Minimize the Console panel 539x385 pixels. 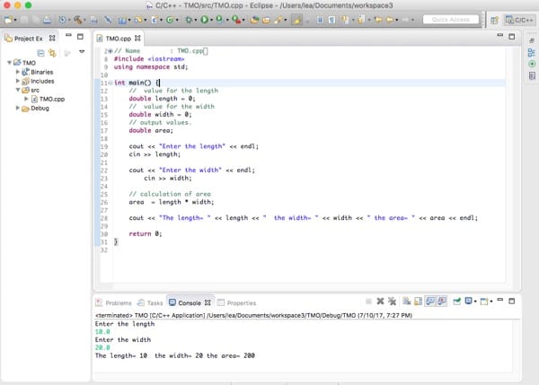pos(500,300)
